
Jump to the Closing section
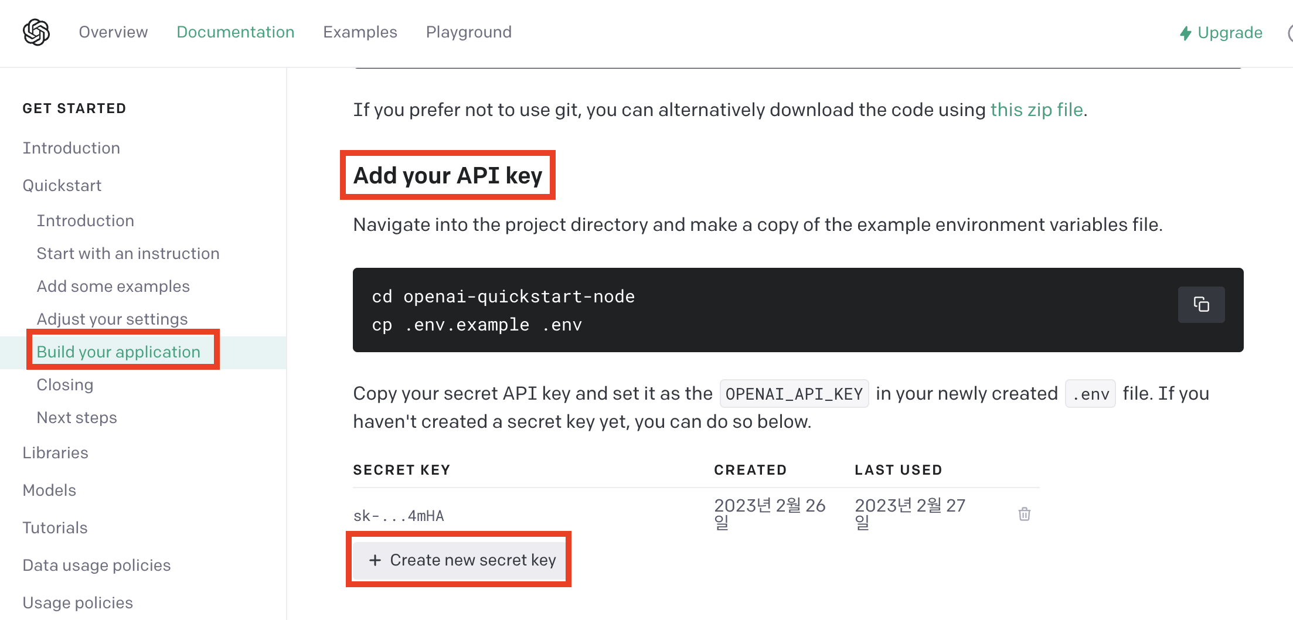65,384
